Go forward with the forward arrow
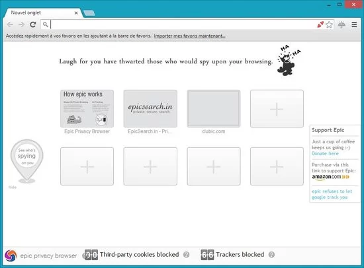Screen dimensions: 364x268 click(21, 24)
